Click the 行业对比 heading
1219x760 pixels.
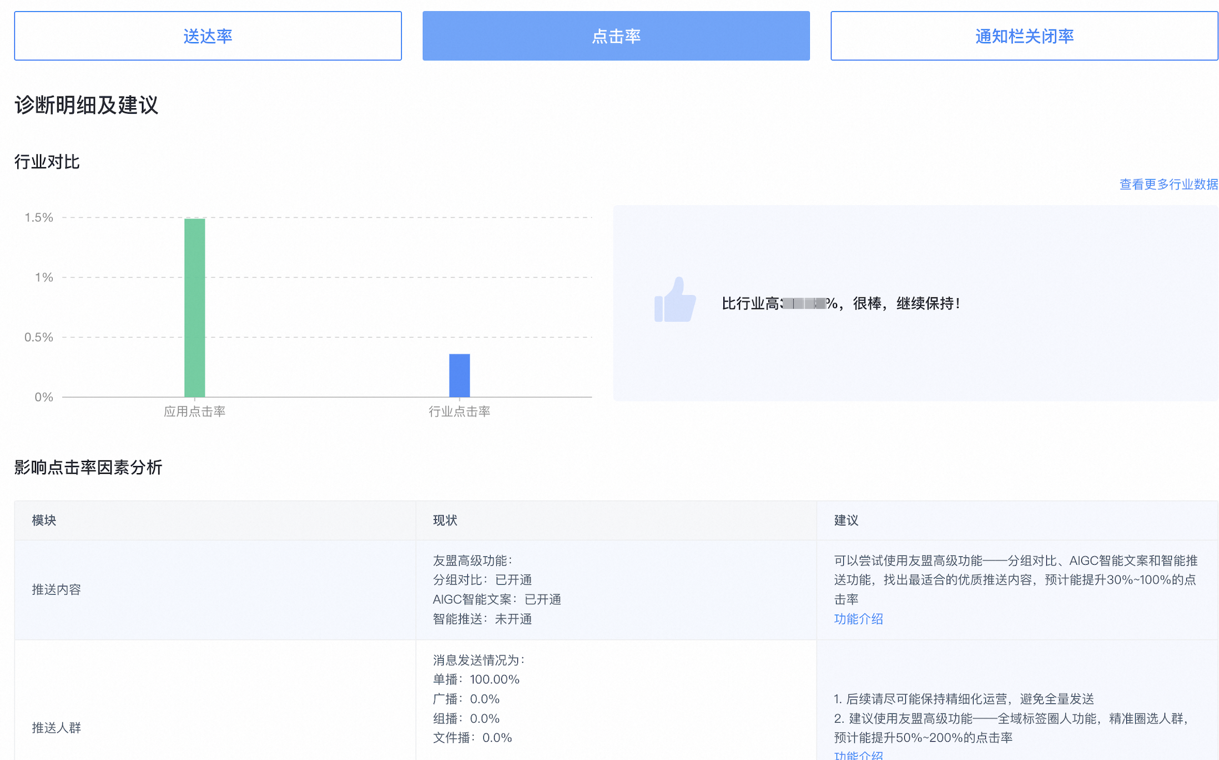[x=47, y=162]
